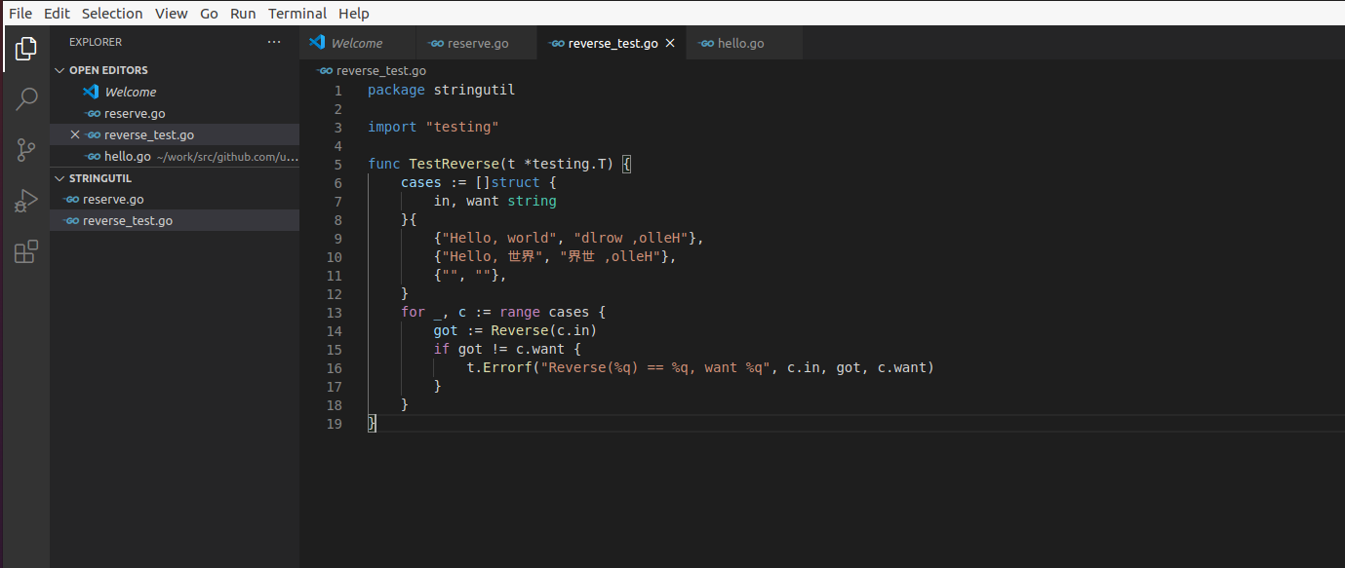The height and width of the screenshot is (568, 1345).
Task: Select the reverse_test.go editor tab
Action: [x=612, y=44]
